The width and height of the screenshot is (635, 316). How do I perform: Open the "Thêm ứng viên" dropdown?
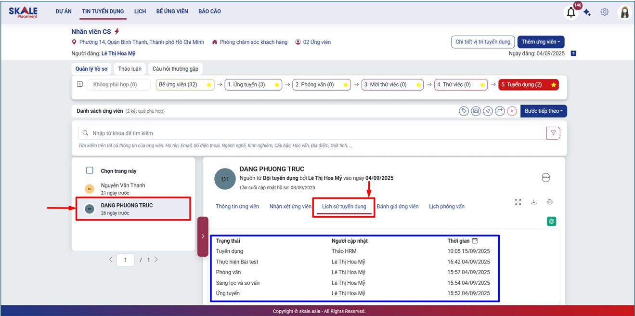tap(541, 42)
